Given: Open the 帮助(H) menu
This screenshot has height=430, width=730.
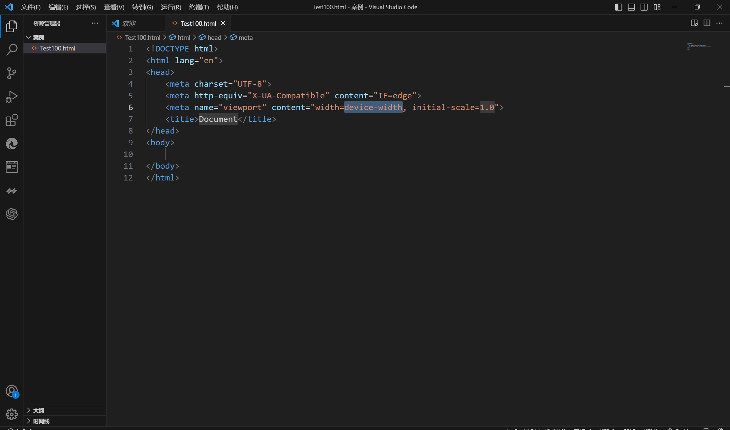Looking at the screenshot, I should point(227,7).
